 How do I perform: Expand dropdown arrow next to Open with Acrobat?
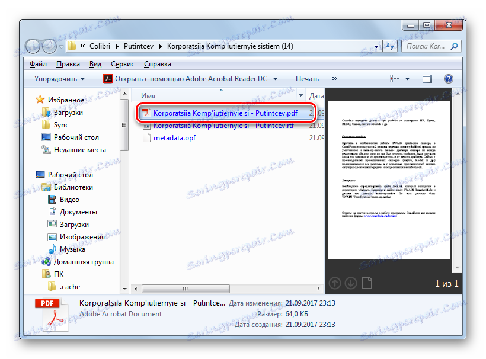[x=275, y=79]
